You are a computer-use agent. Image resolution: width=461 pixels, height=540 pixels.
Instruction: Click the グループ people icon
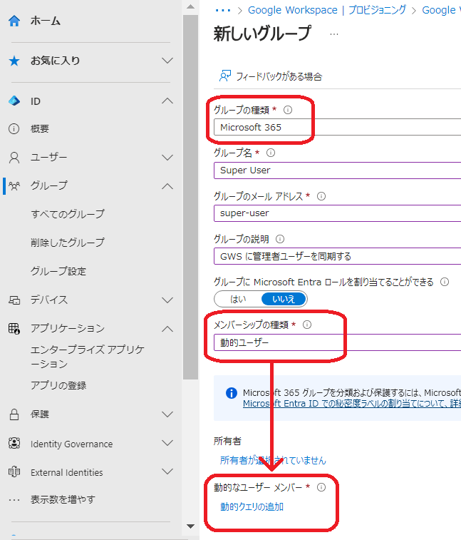(14, 186)
